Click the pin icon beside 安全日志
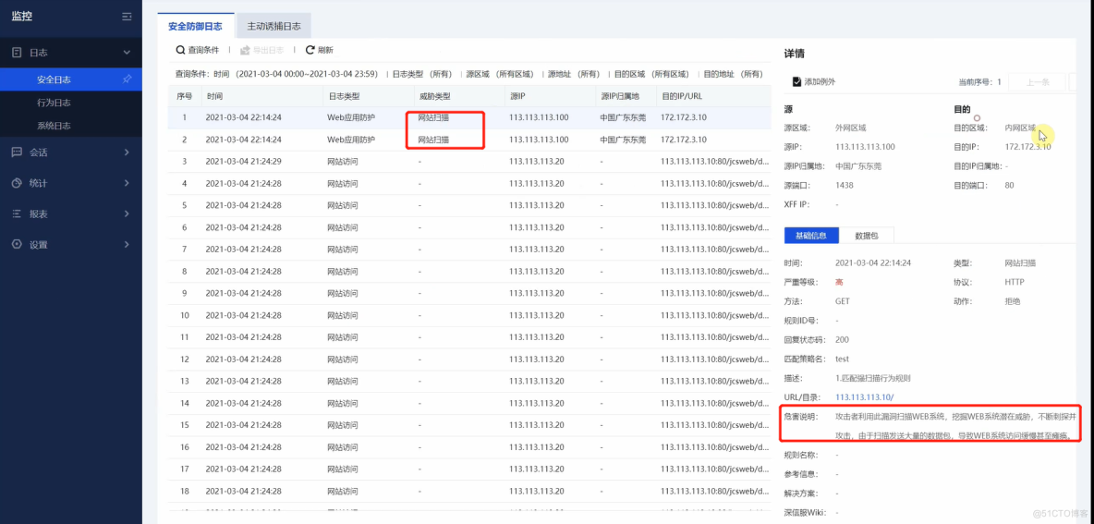 (x=127, y=79)
